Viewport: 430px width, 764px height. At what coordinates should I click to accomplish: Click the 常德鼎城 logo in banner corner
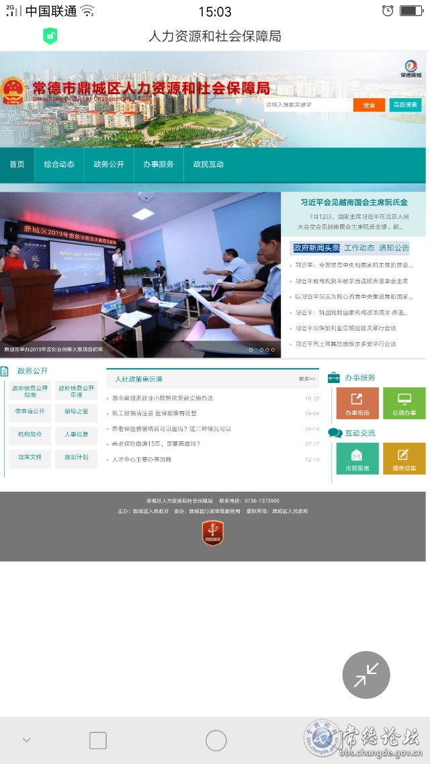pos(411,69)
